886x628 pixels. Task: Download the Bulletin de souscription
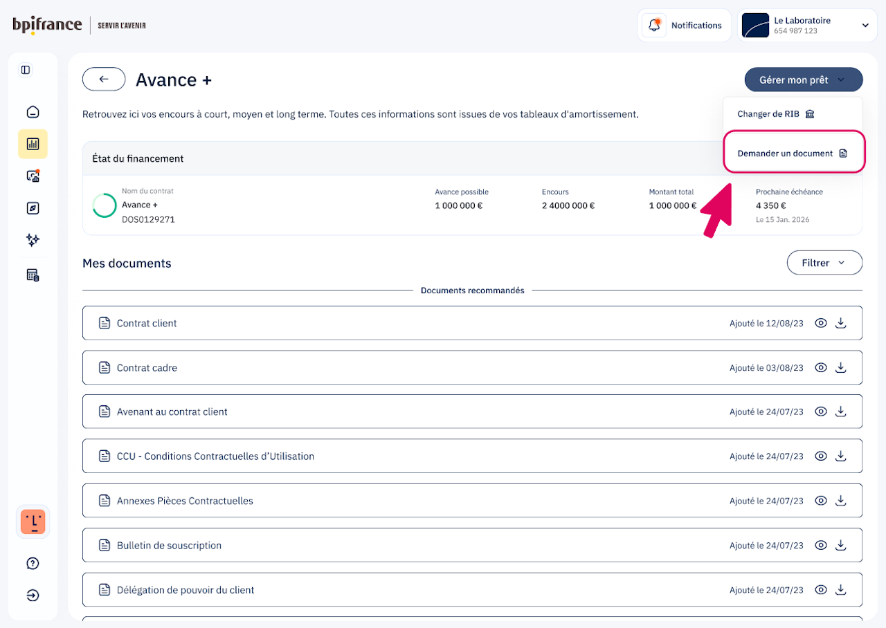point(841,545)
